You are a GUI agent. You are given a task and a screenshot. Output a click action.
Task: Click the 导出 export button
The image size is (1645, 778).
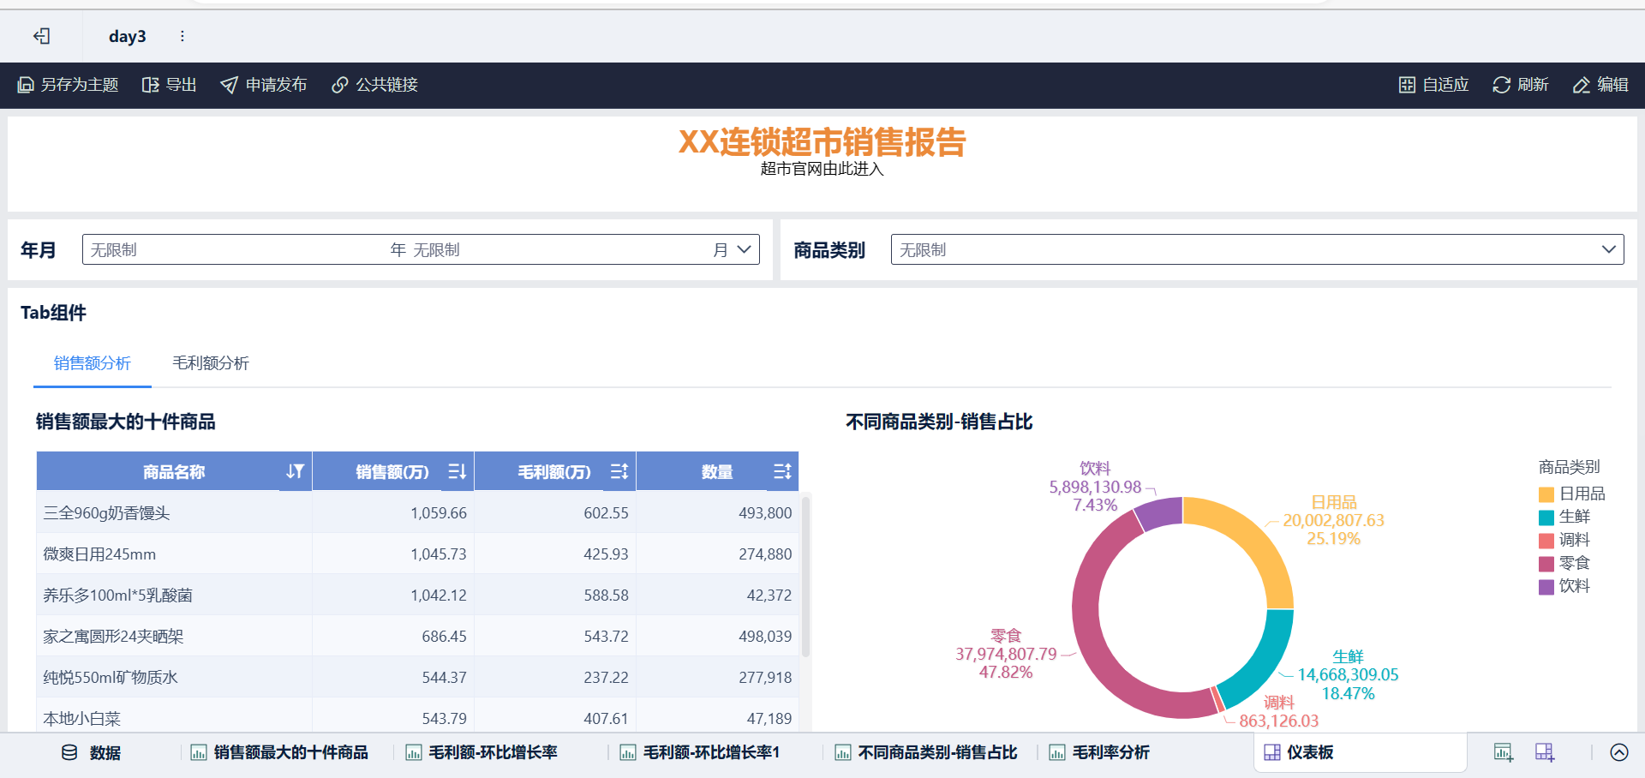(170, 85)
